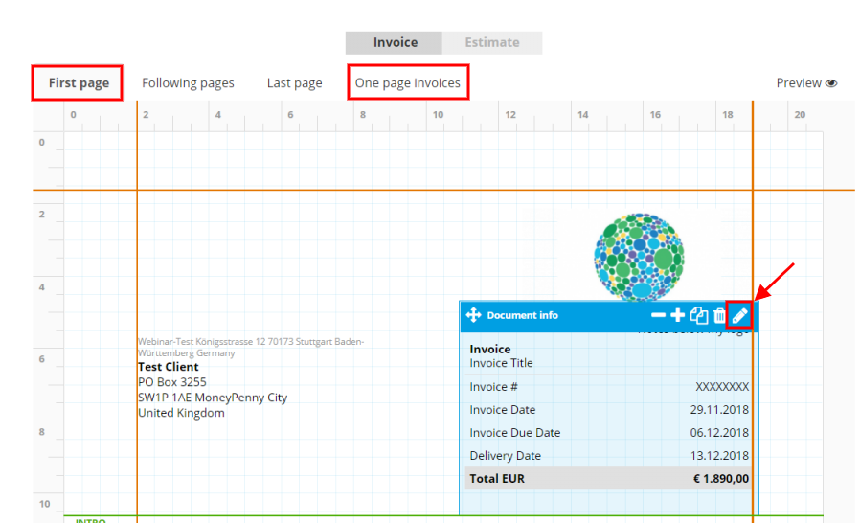The image size is (860, 523).
Task: Click the Invoice Date 29.11.2018 value
Action: pyautogui.click(x=719, y=409)
